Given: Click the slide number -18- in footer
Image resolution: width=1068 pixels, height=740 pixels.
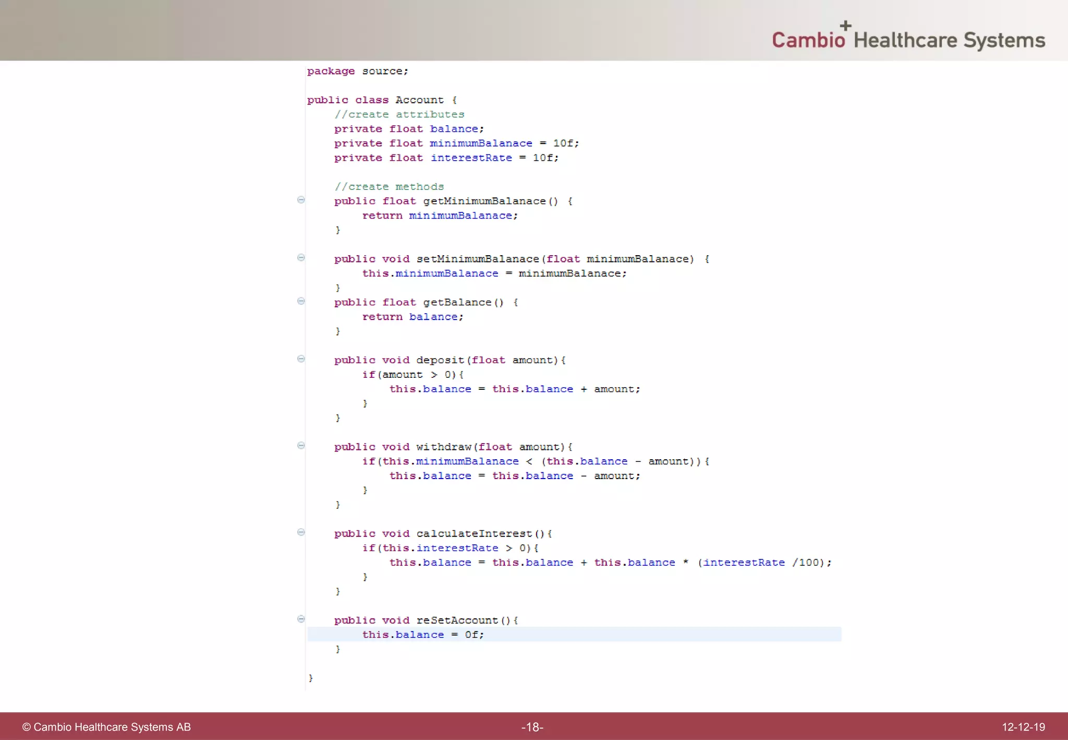Looking at the screenshot, I should coord(532,727).
